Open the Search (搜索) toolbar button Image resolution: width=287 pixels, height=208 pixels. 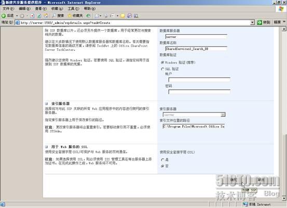click(58, 16)
